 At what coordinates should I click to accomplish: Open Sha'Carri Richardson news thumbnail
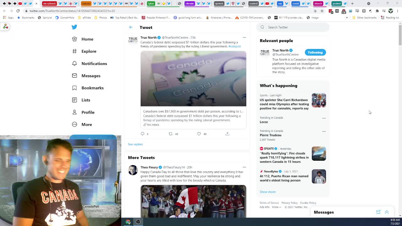coord(319,100)
